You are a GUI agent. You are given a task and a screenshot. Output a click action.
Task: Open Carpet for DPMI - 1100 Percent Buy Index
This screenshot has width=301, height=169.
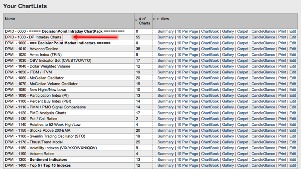pyautogui.click(x=243, y=101)
